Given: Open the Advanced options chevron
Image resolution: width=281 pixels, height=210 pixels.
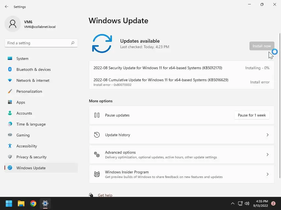Looking at the screenshot, I should (x=267, y=154).
